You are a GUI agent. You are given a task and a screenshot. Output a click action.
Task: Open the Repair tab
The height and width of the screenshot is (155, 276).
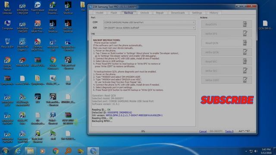(160, 12)
